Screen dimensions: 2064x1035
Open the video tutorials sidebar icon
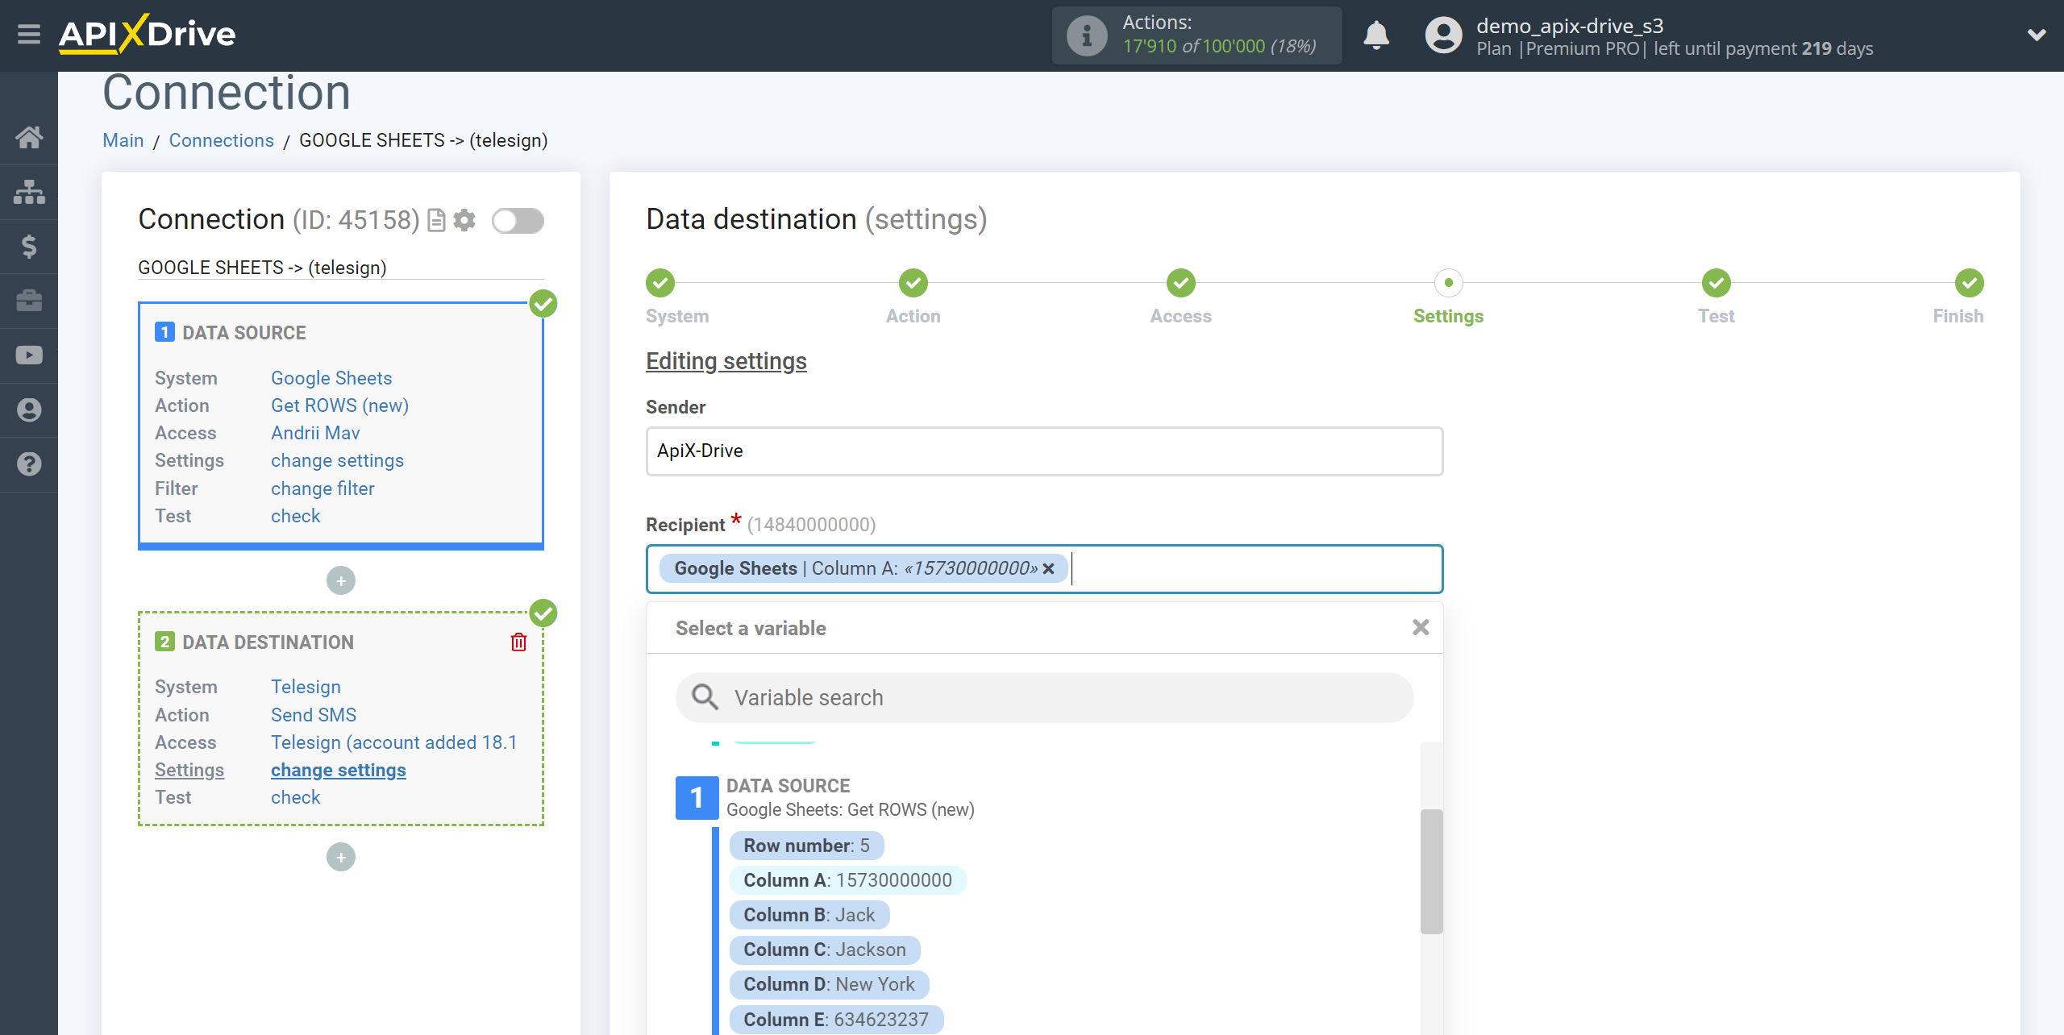coord(29,355)
